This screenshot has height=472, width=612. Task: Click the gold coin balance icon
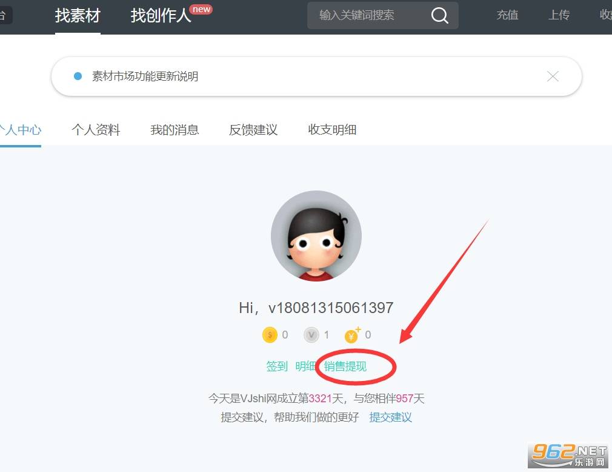click(270, 335)
